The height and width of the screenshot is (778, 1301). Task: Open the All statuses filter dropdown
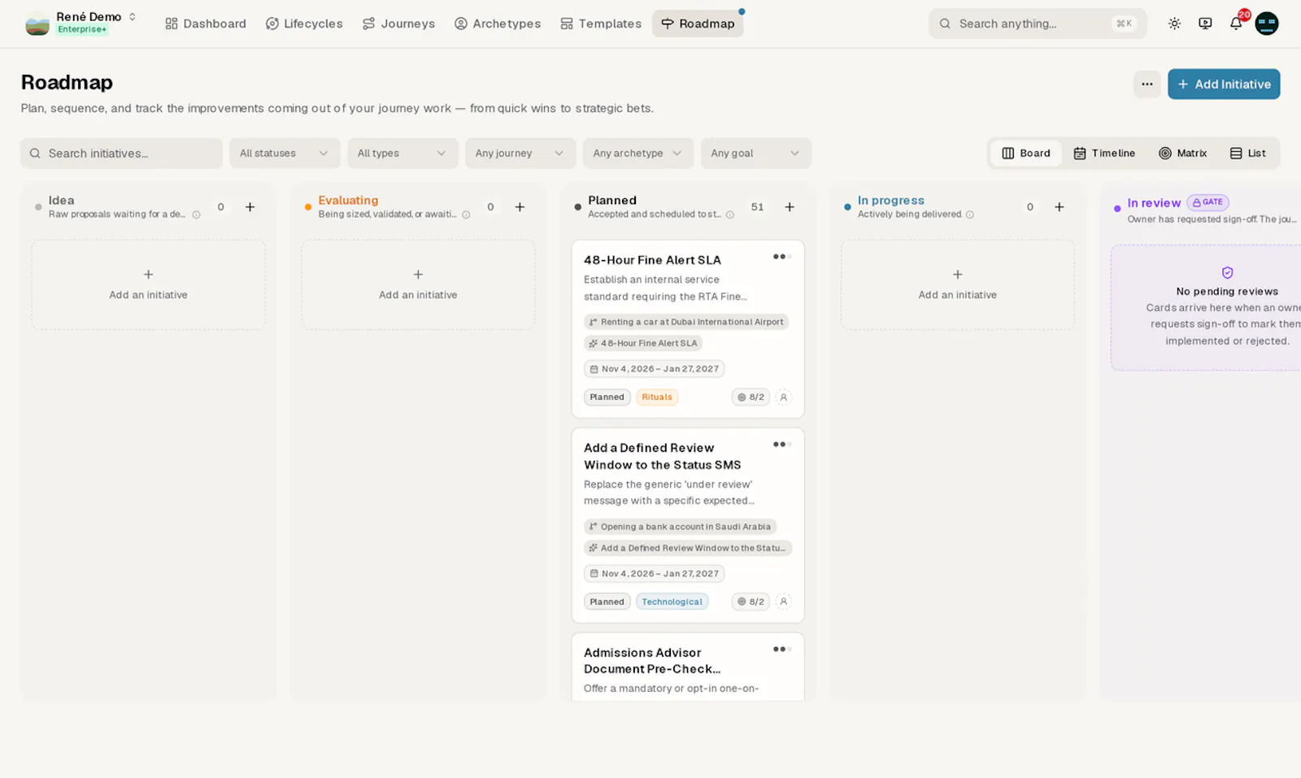(x=285, y=154)
